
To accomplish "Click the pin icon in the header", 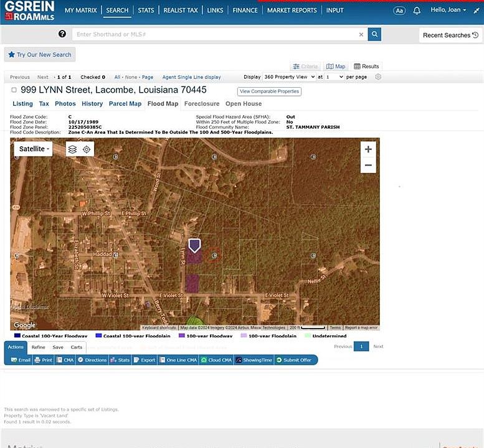I will tap(477, 11).
